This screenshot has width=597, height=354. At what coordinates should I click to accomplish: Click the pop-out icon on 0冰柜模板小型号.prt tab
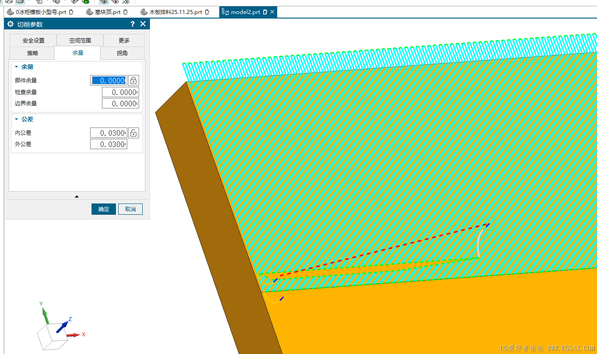click(x=72, y=12)
